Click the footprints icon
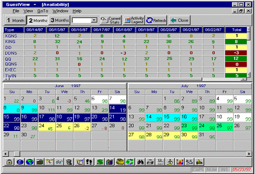This screenshot has height=174, width=255. (89, 162)
